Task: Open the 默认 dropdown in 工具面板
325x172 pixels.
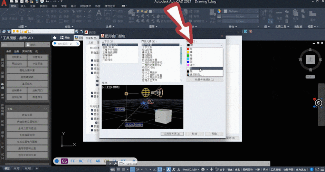Action: (38, 45)
